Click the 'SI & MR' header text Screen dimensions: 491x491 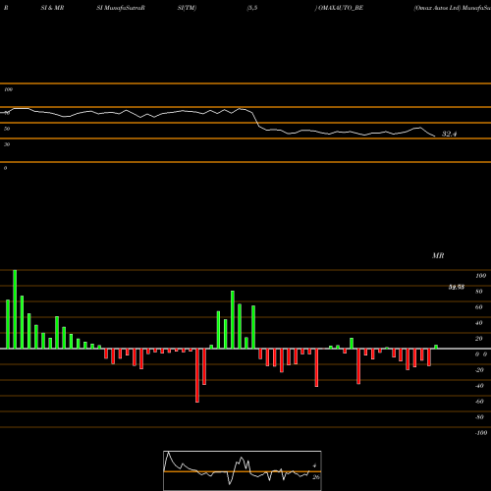(52, 8)
